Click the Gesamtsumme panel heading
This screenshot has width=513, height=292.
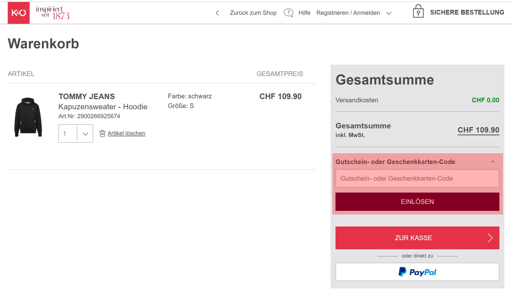coord(385,80)
